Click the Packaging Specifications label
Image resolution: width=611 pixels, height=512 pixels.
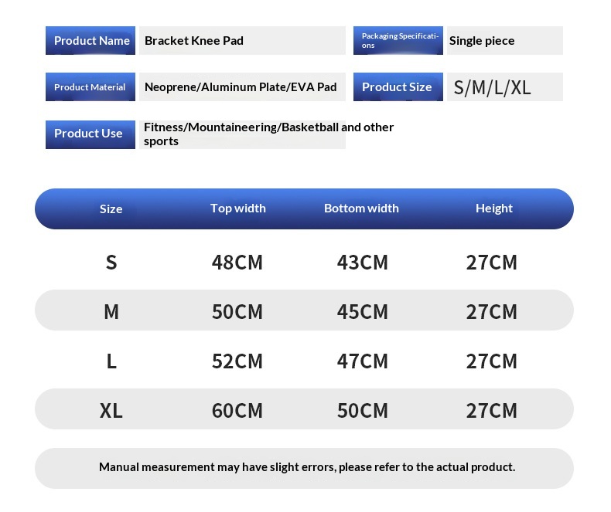(398, 40)
